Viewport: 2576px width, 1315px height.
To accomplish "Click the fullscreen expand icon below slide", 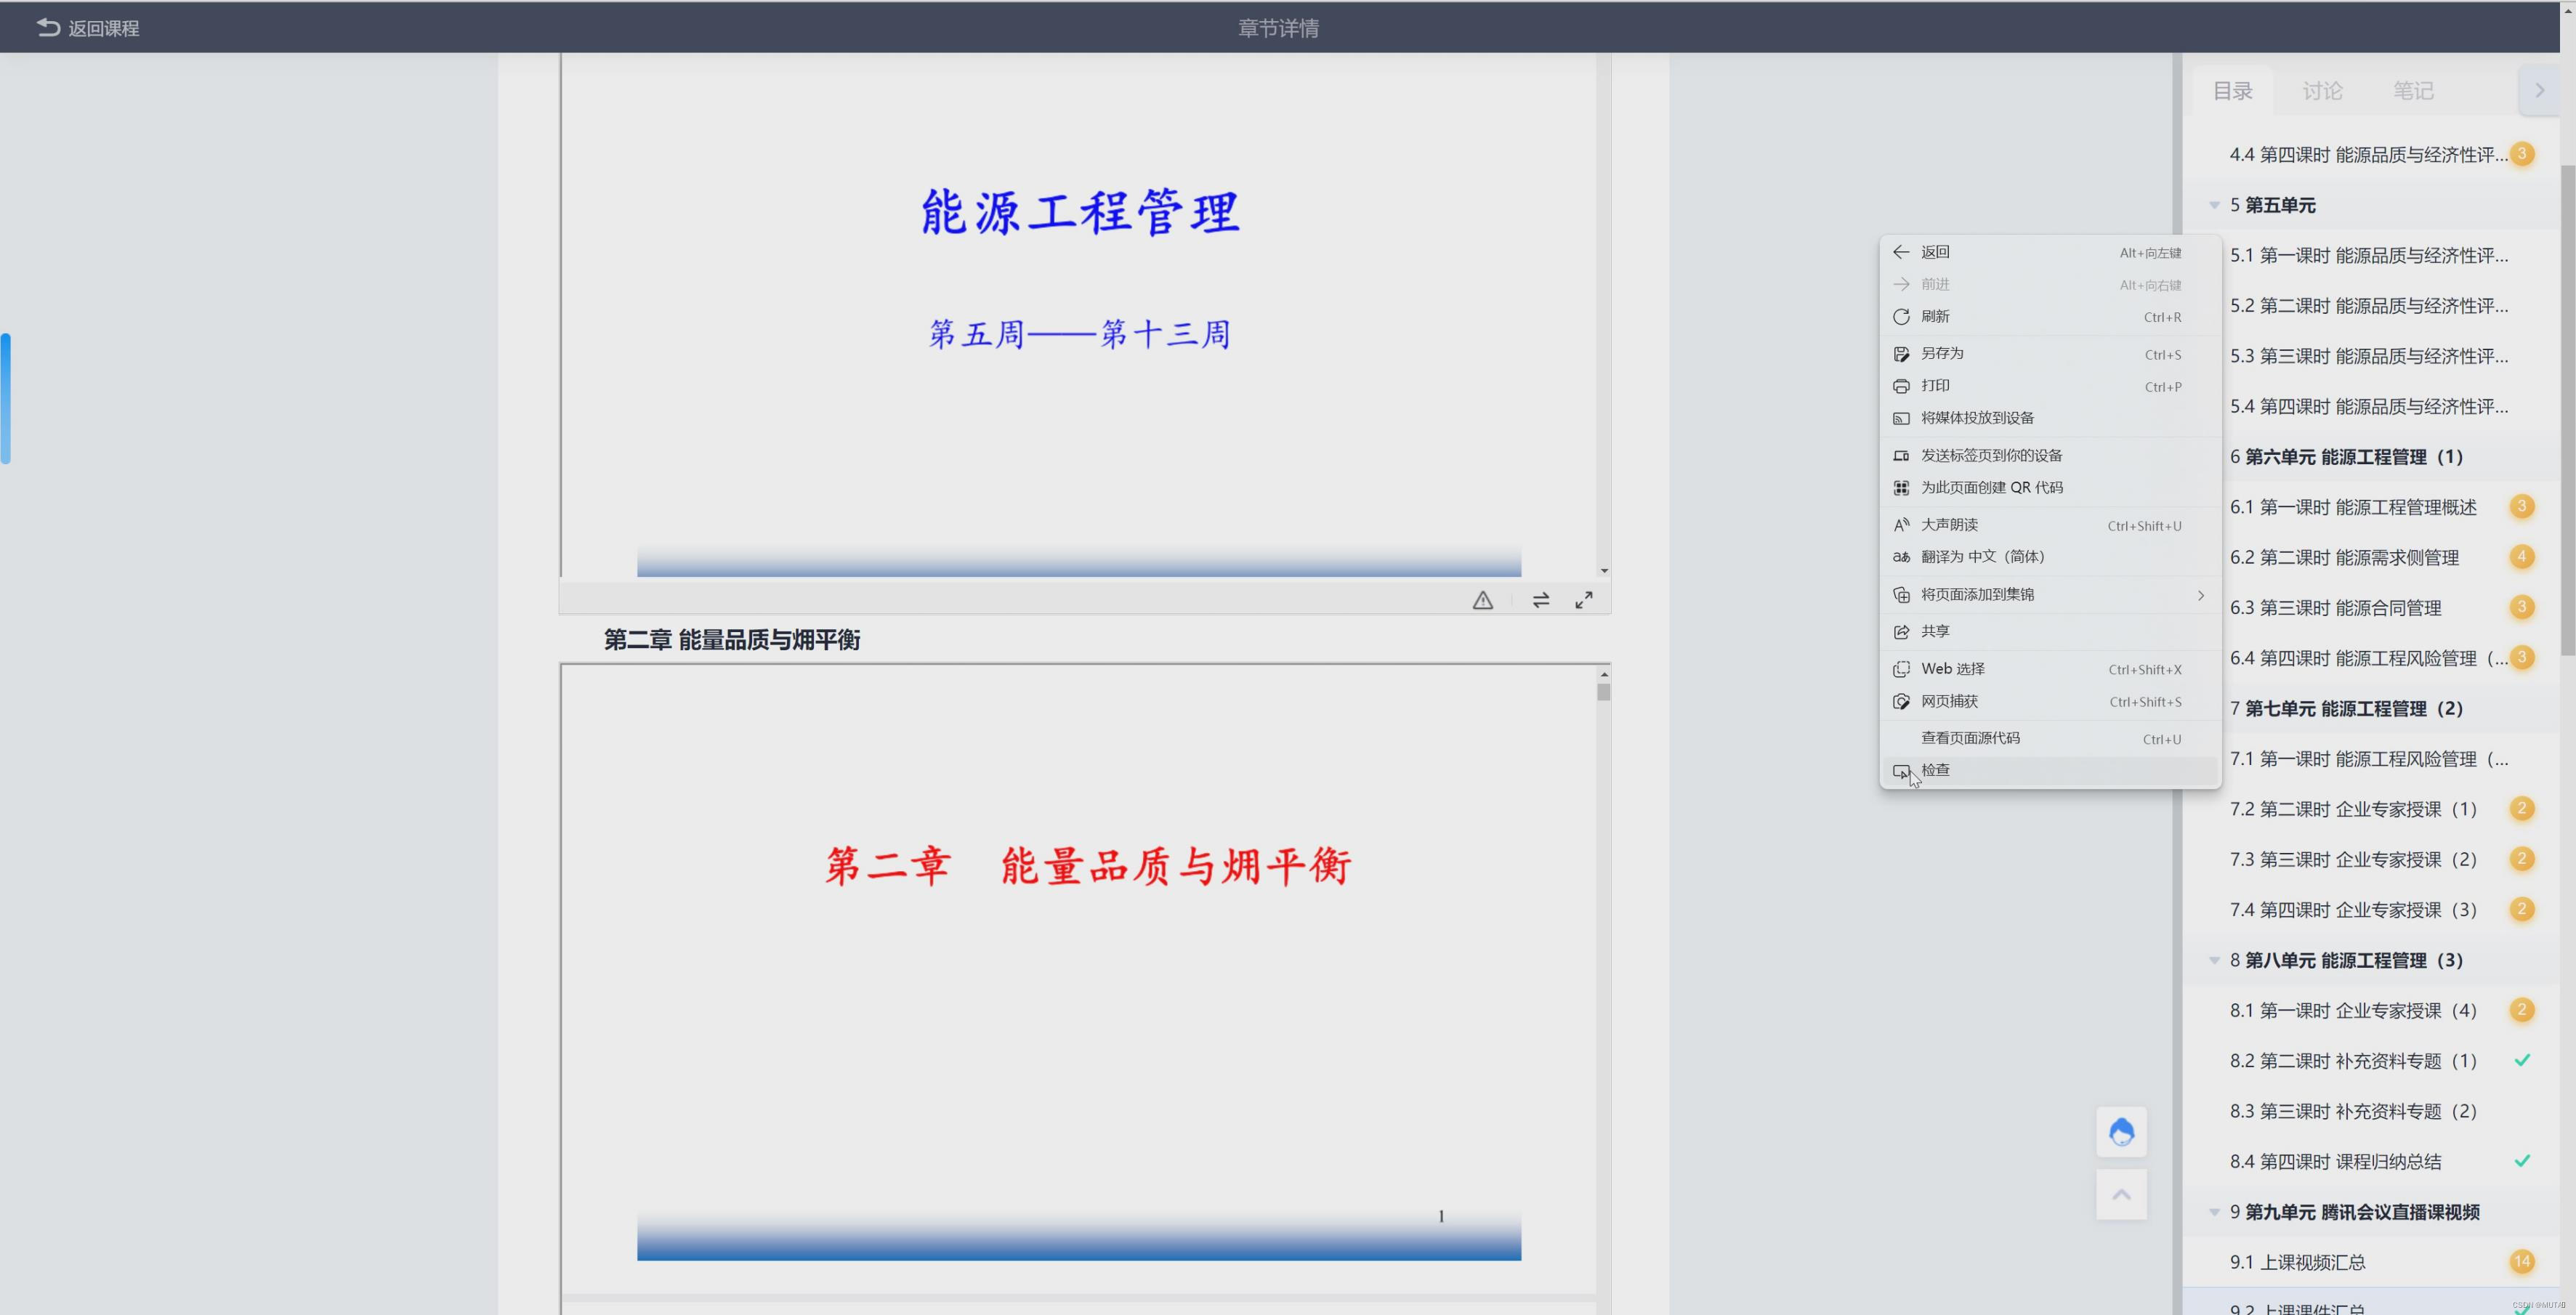I will tap(1583, 600).
